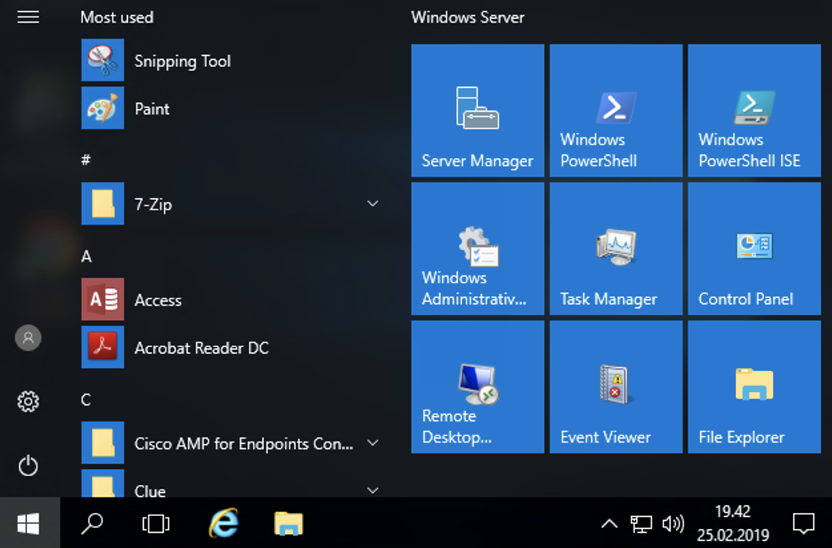This screenshot has height=548, width=832.
Task: Click the '#' letter header
Action: click(86, 160)
